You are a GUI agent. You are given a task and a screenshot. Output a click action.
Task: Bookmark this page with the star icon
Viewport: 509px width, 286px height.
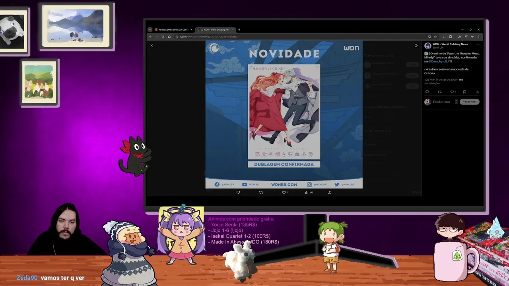click(x=435, y=37)
